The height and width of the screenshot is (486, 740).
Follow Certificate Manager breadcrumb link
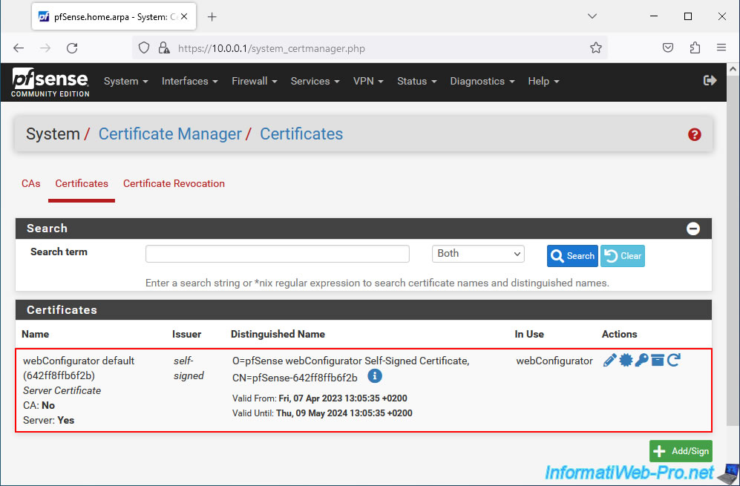(170, 134)
